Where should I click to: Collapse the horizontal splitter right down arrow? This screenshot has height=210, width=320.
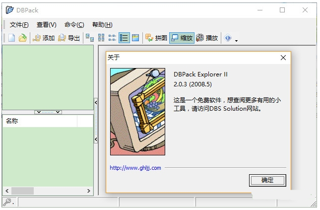(58, 112)
